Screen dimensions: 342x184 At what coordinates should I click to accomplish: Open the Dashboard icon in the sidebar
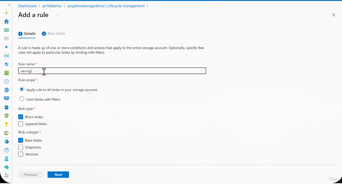(x=7, y=30)
